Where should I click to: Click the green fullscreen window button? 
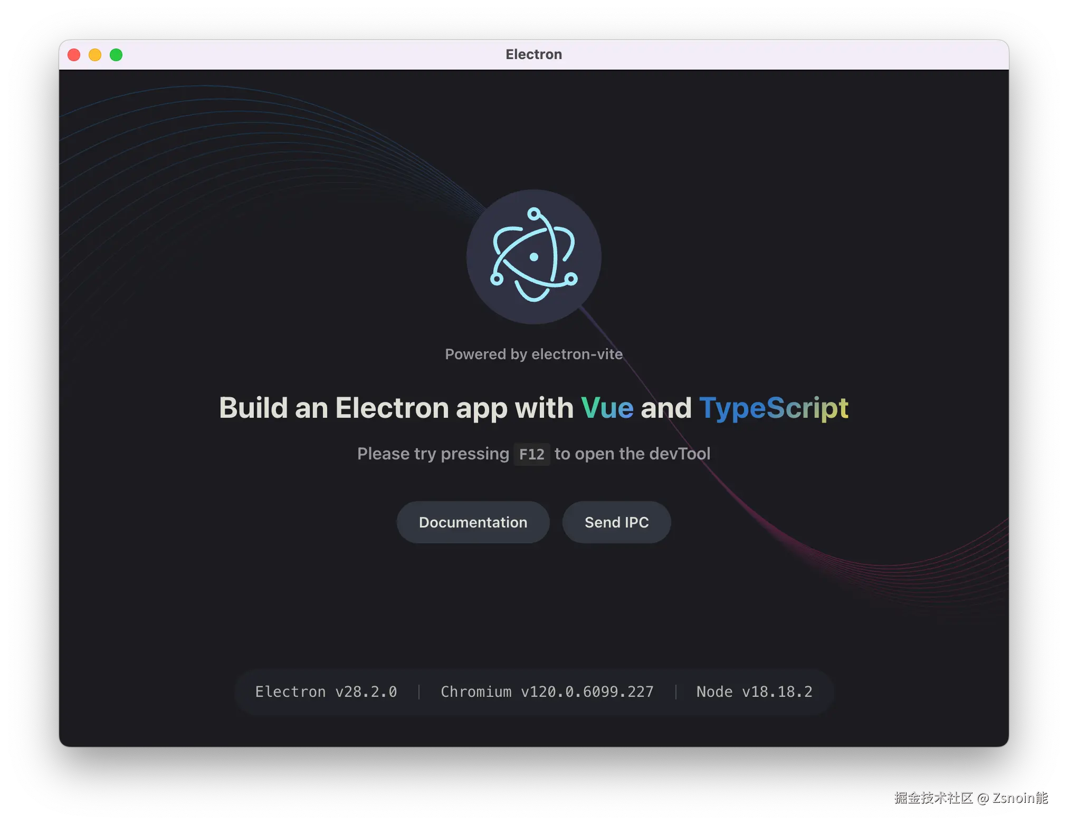[116, 55]
